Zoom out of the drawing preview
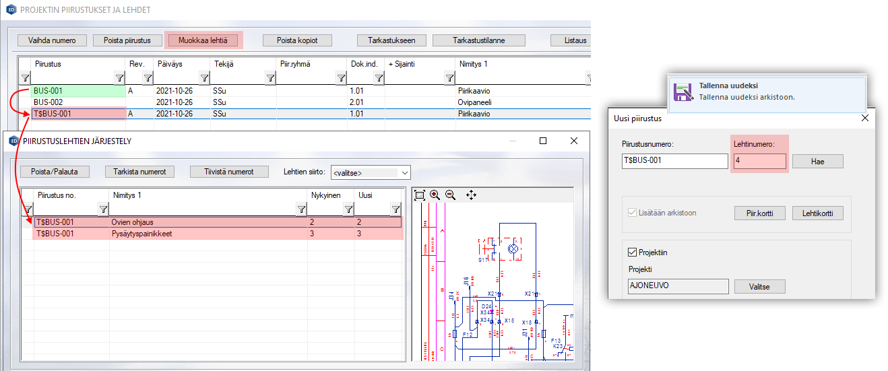Screen dimensions: 888x371 click(451, 195)
